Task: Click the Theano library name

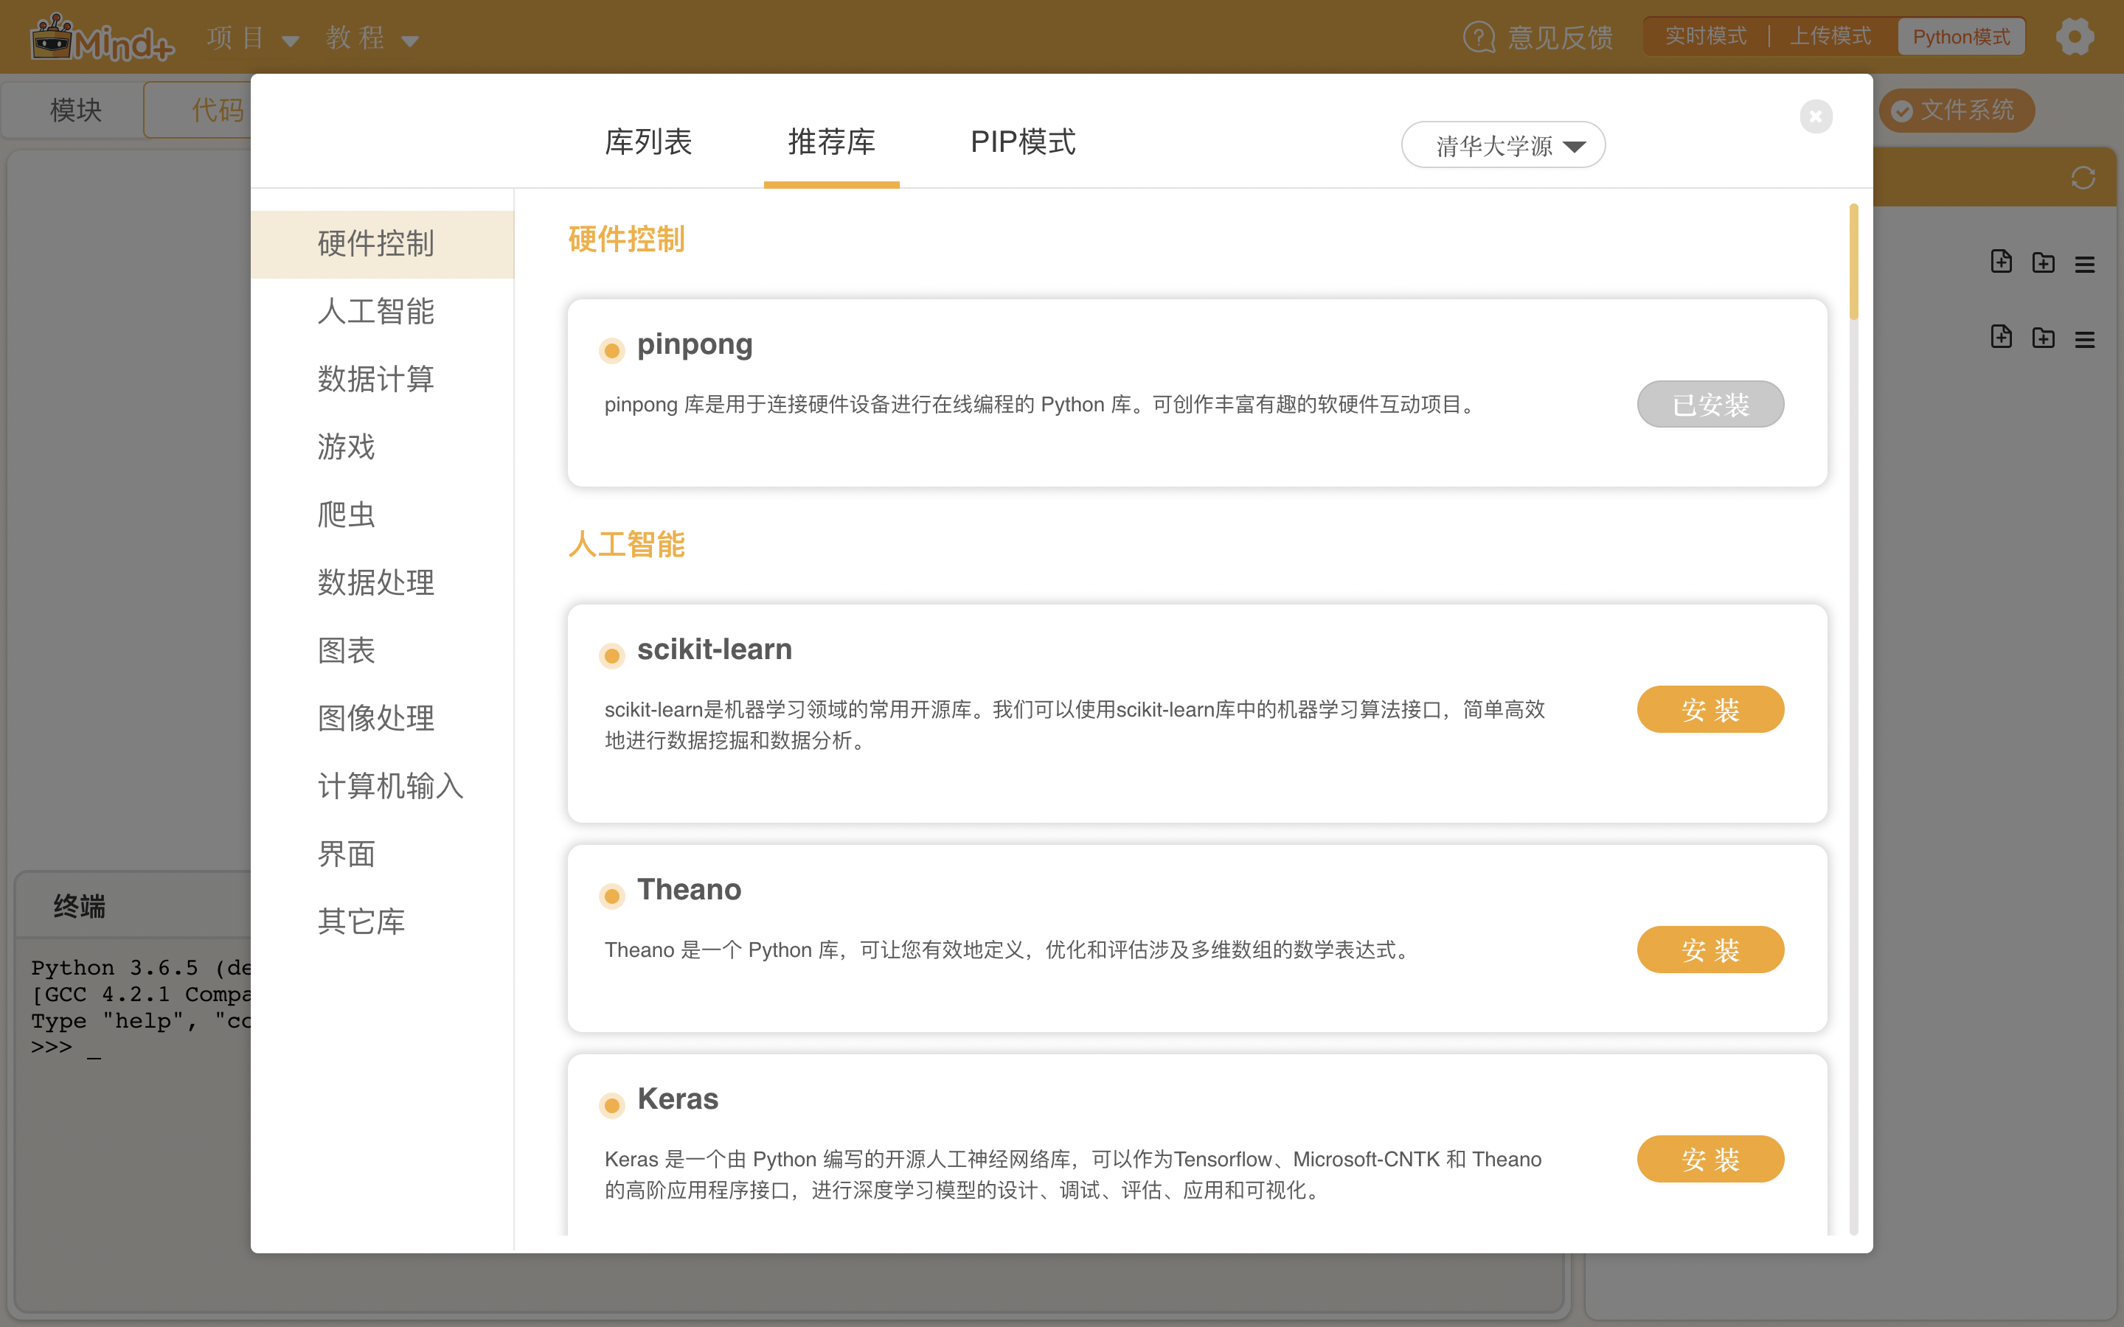Action: [x=689, y=890]
